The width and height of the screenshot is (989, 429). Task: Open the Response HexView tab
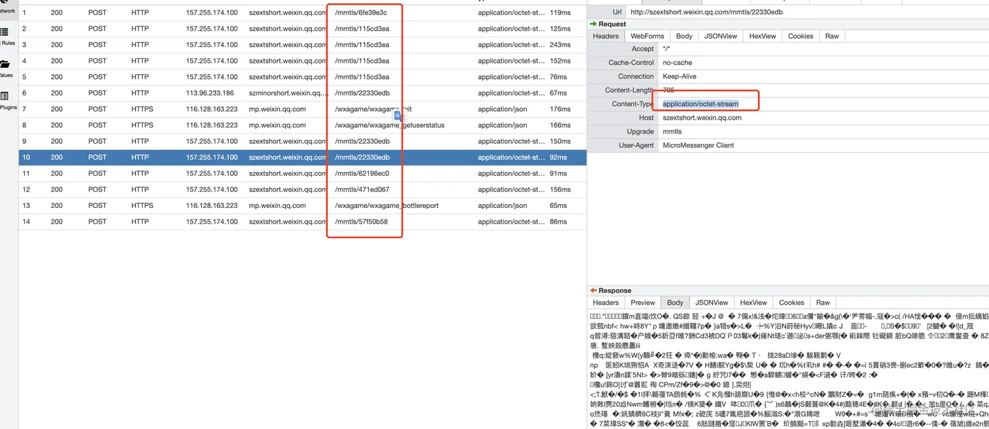click(x=754, y=302)
